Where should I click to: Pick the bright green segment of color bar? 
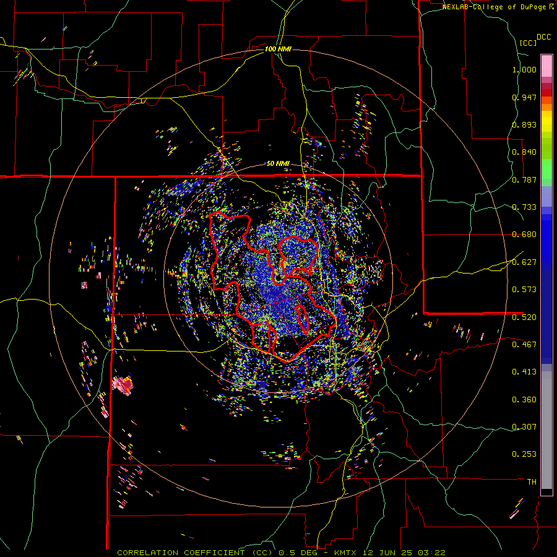click(x=546, y=169)
